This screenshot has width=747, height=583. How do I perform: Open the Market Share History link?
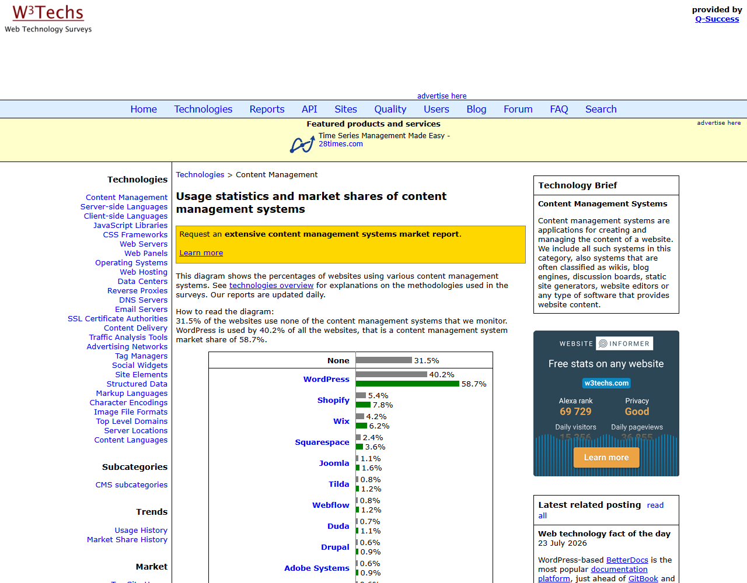pyautogui.click(x=127, y=539)
